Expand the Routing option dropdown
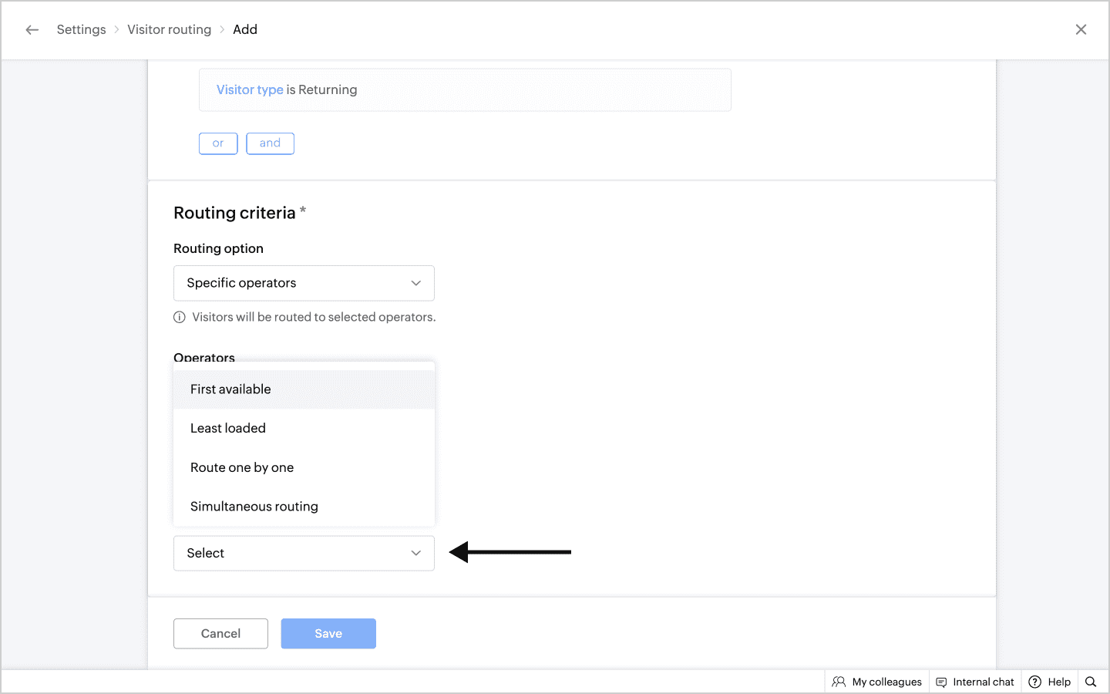This screenshot has height=694, width=1110. [304, 283]
